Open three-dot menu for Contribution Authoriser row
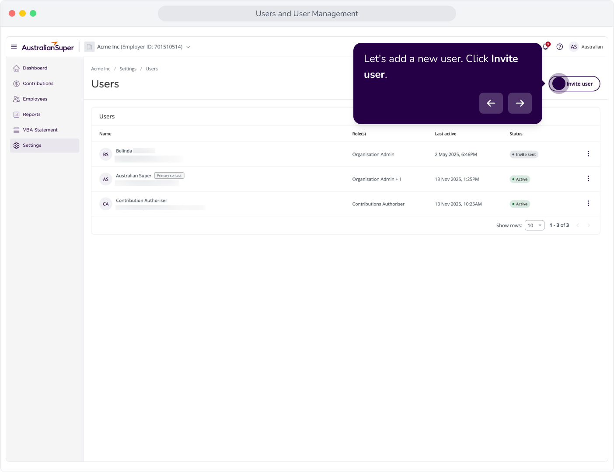The width and height of the screenshot is (614, 472). point(588,204)
